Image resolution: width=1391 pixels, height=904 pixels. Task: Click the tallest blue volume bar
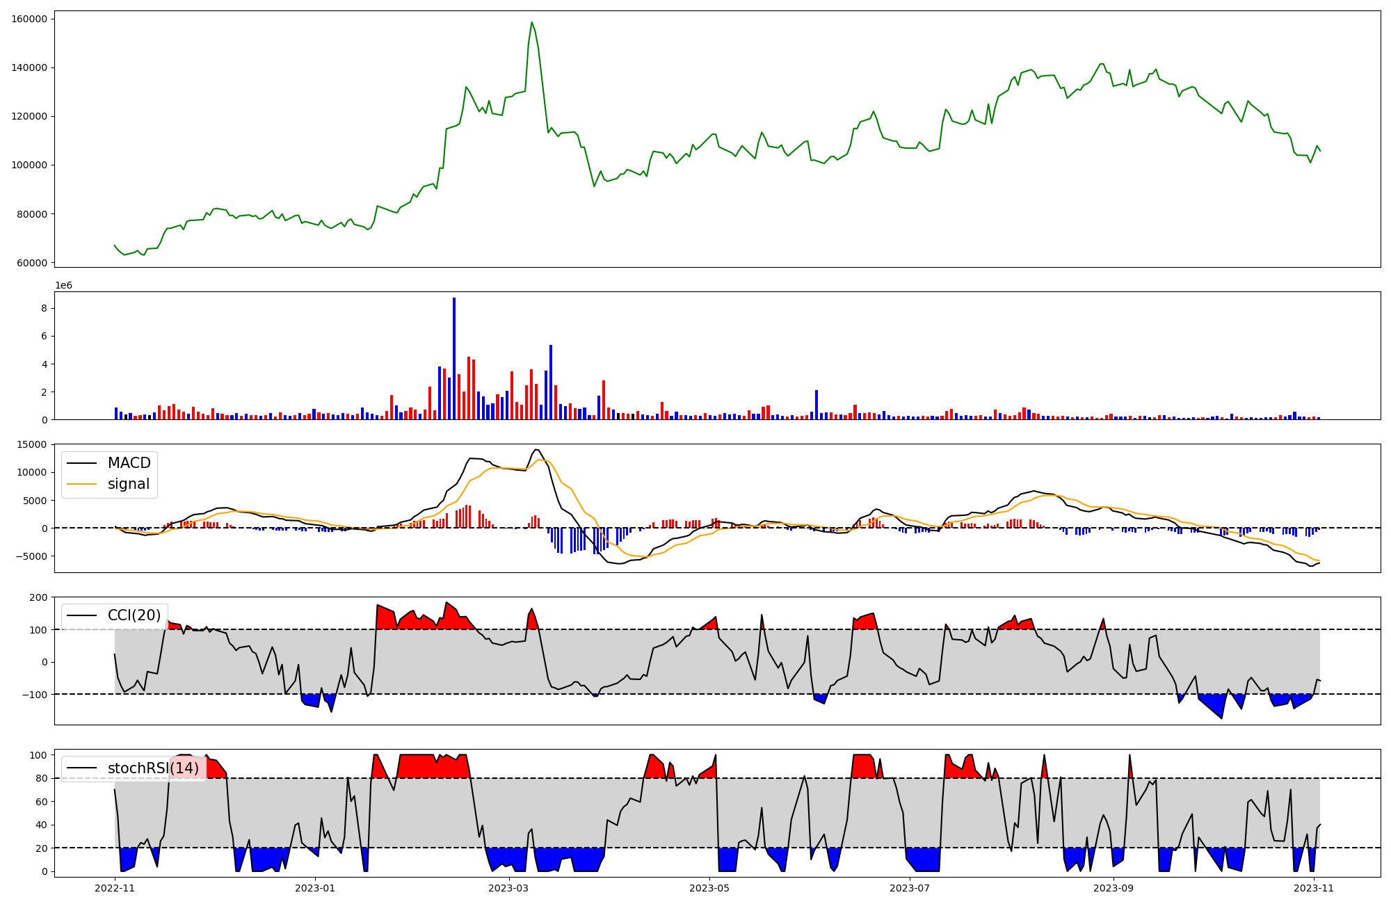(x=454, y=358)
